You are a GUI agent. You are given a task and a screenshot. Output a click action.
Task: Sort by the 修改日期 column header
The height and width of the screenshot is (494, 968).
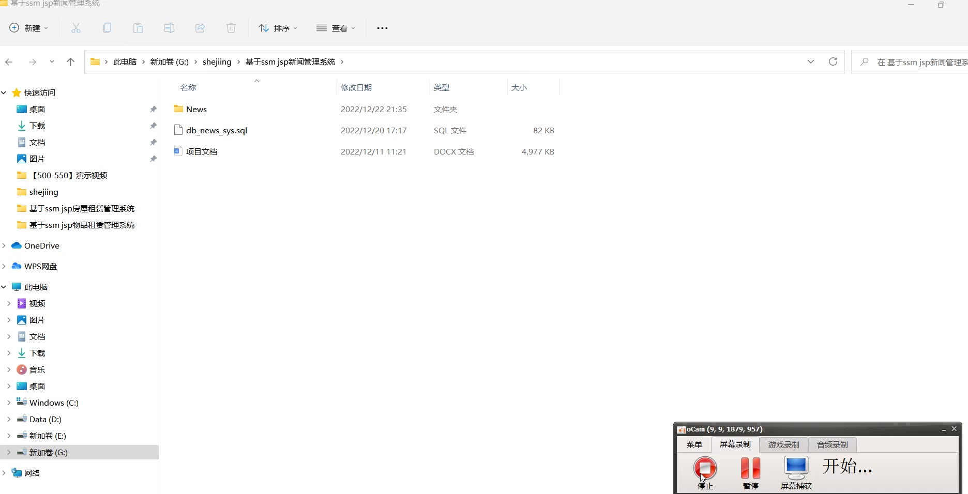coord(356,87)
